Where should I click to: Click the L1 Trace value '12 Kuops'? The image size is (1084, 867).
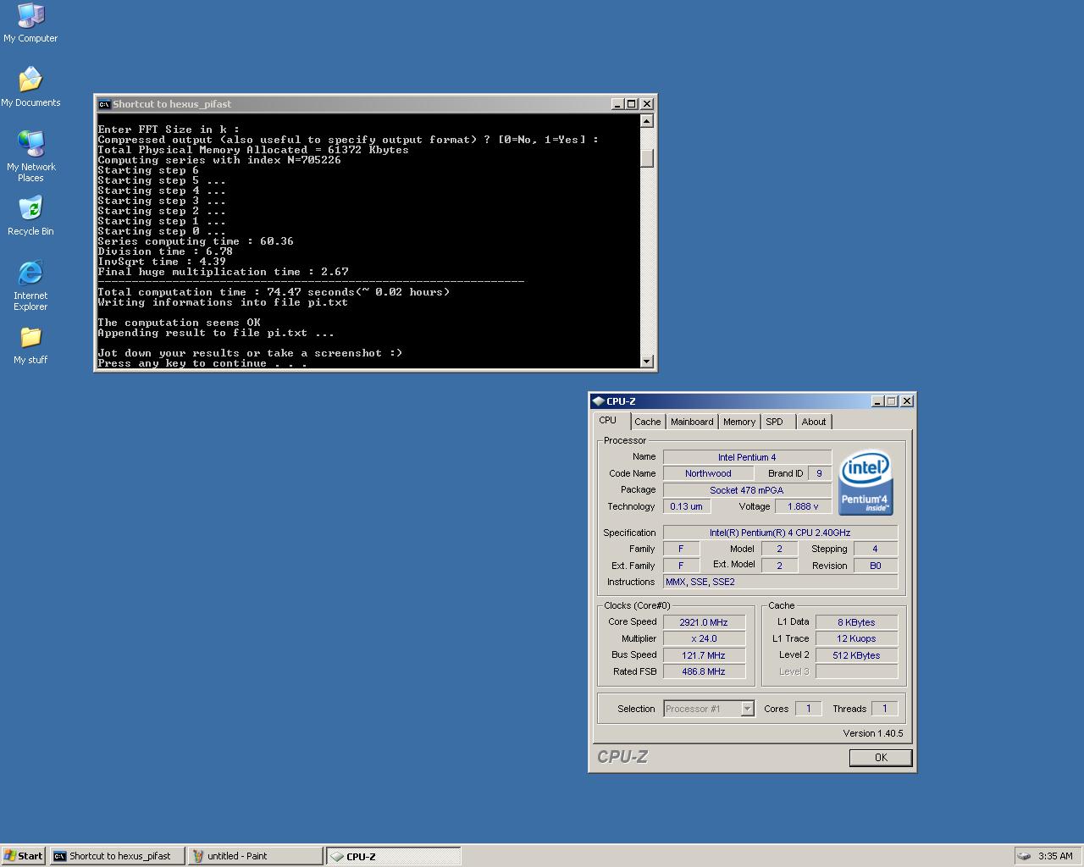click(856, 638)
